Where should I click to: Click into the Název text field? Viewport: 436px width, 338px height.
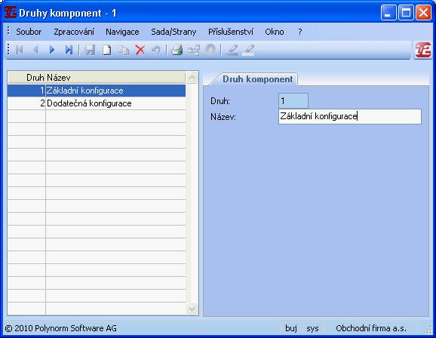point(350,116)
